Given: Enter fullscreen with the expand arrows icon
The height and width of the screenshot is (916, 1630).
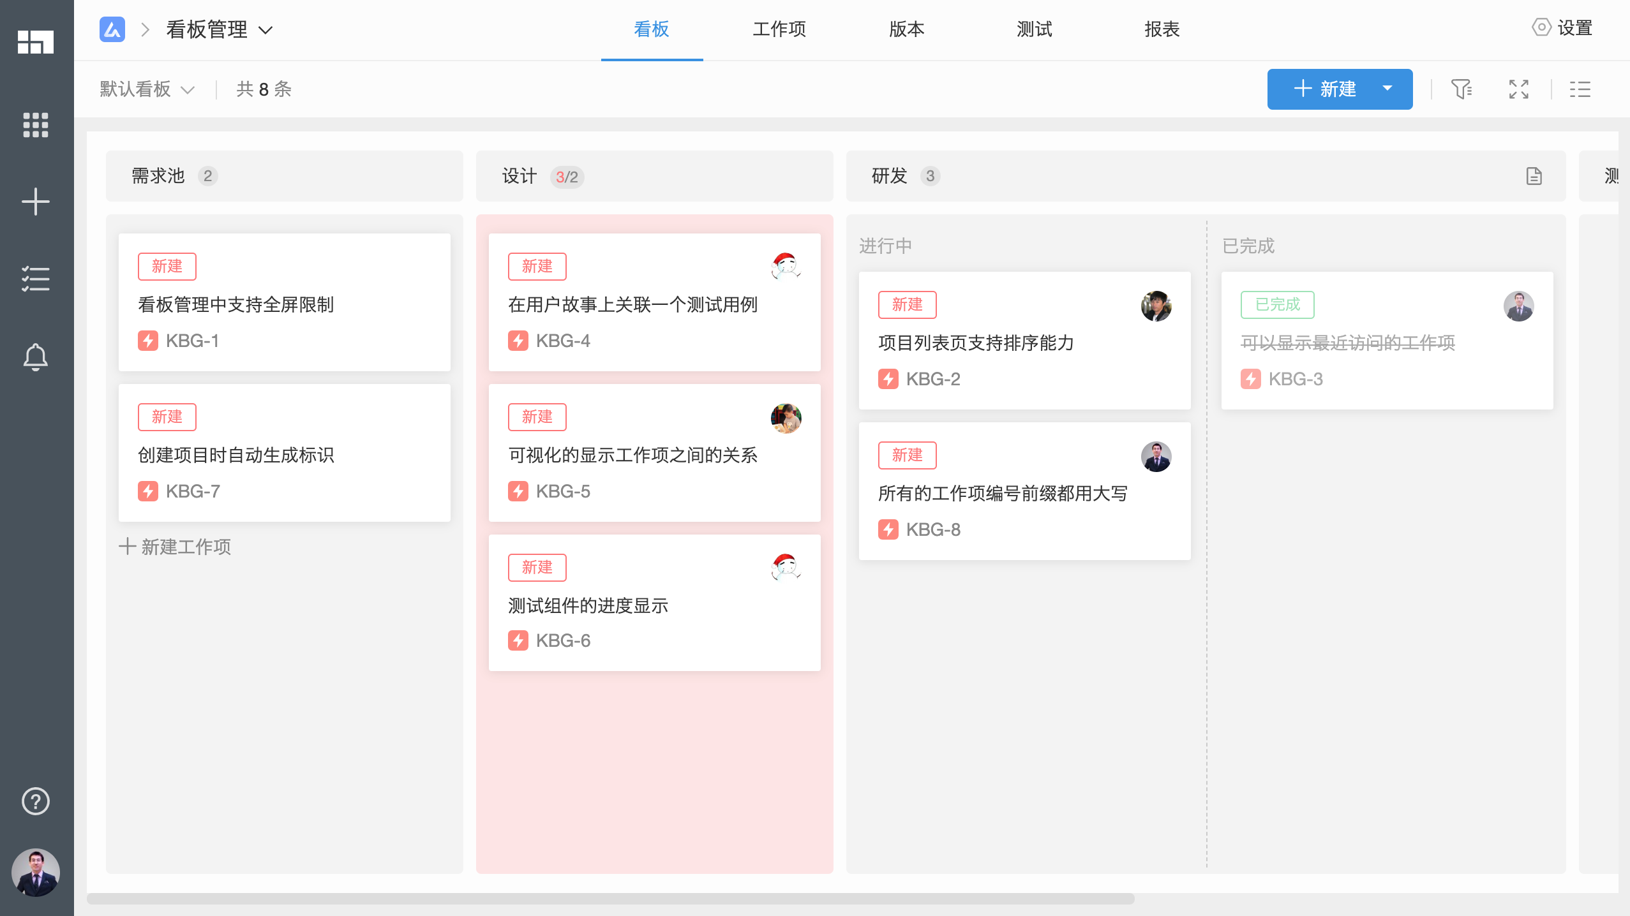Looking at the screenshot, I should tap(1518, 89).
